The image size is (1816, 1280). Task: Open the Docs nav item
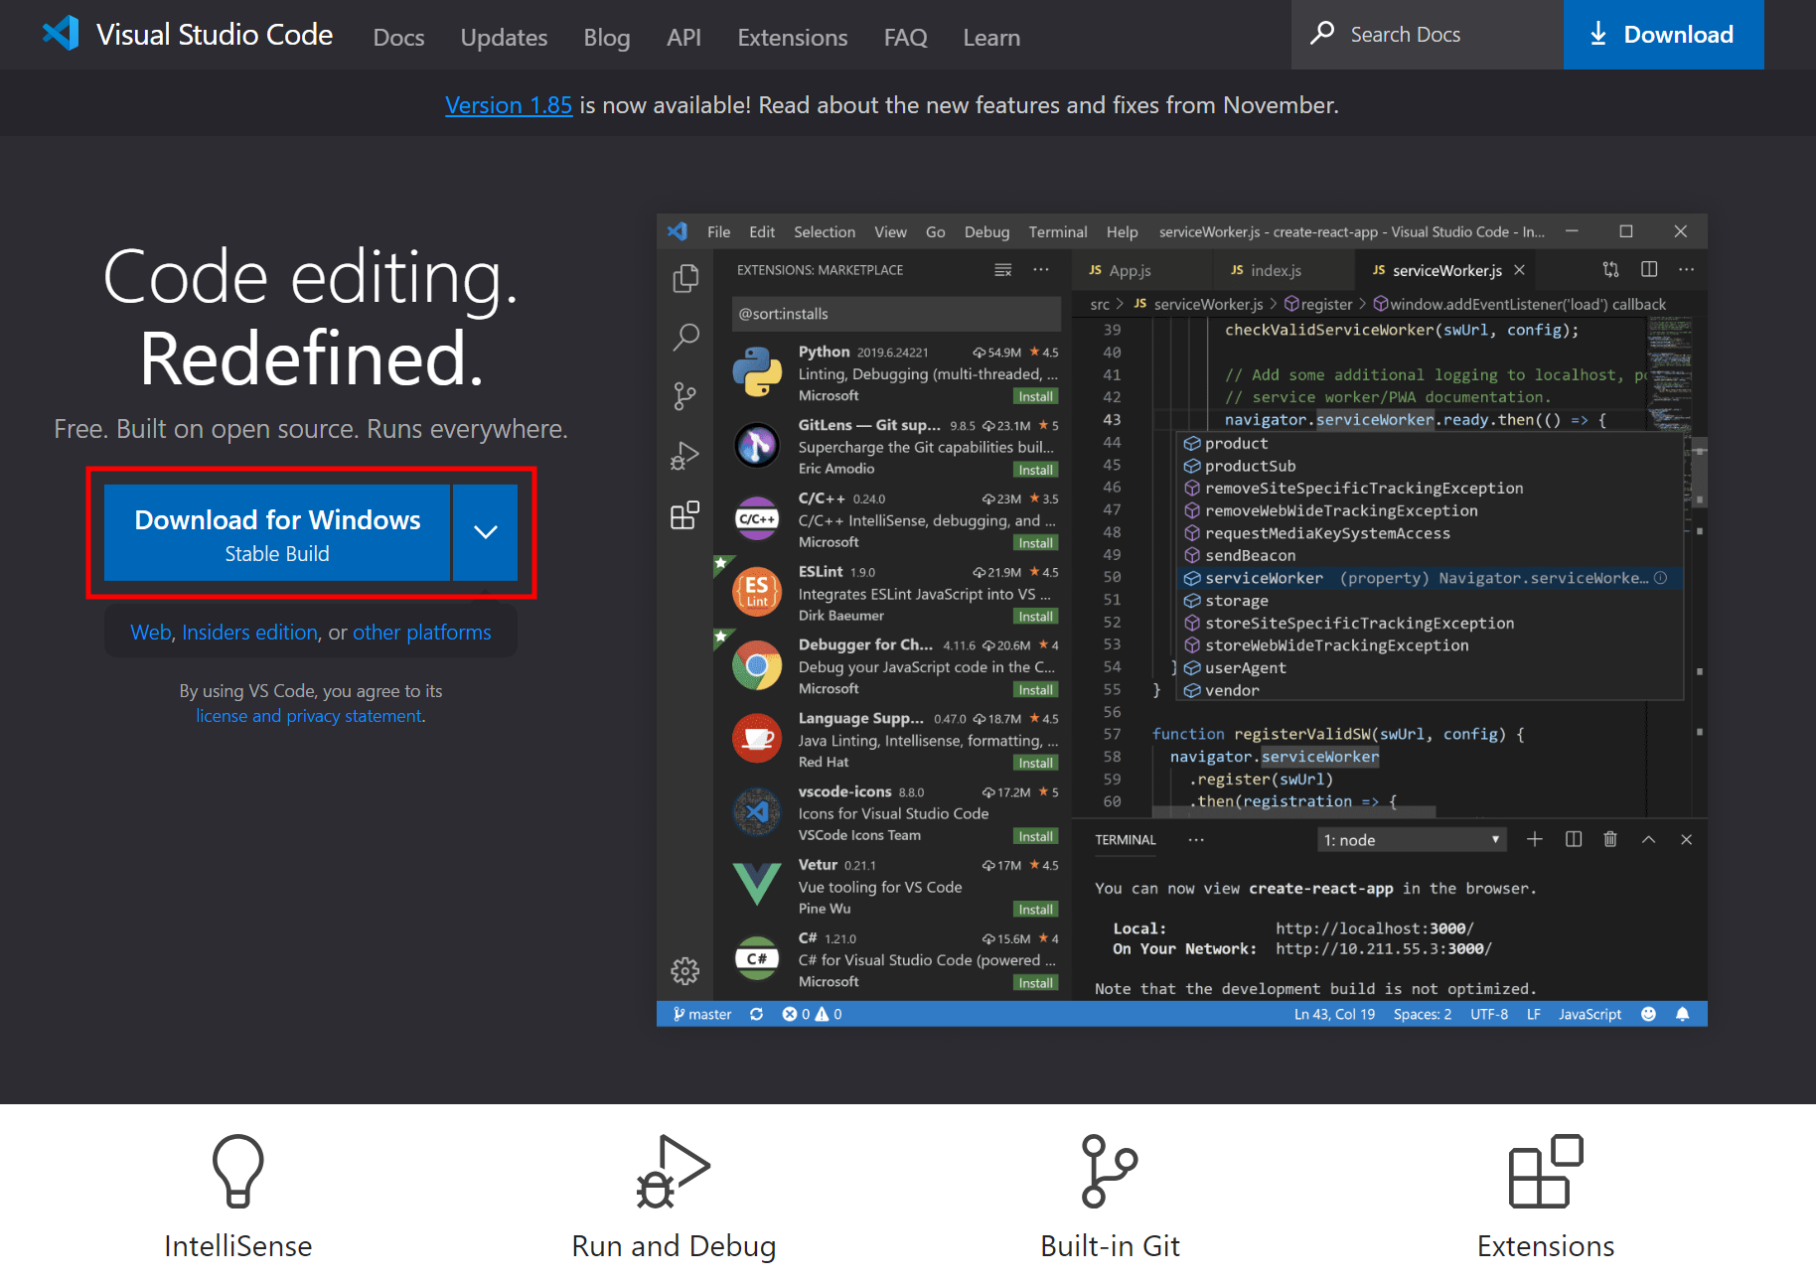pos(398,37)
